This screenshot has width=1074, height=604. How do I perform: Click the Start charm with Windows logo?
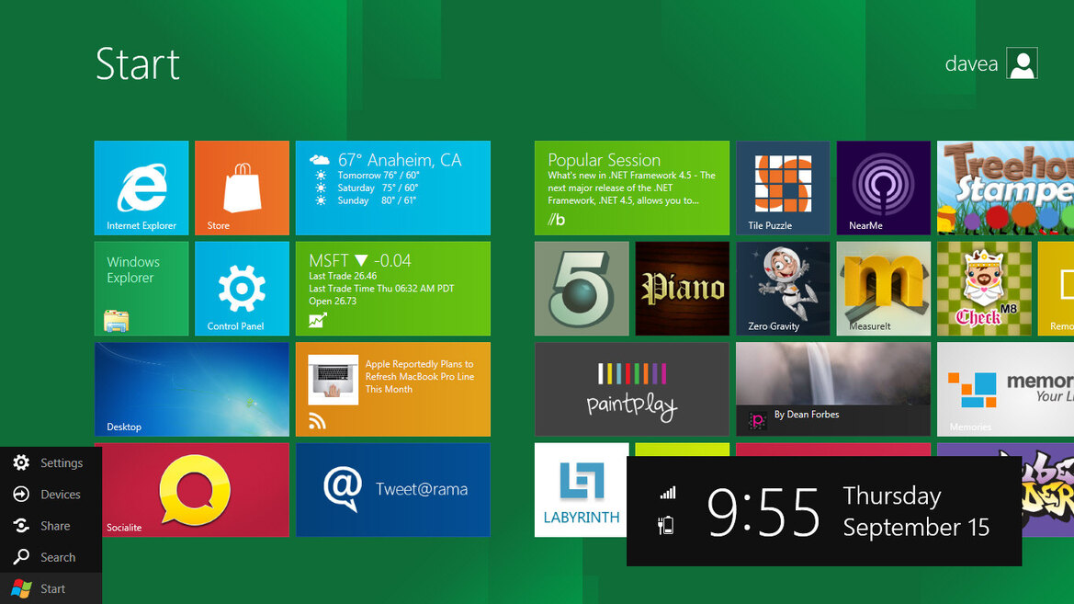pyautogui.click(x=51, y=589)
